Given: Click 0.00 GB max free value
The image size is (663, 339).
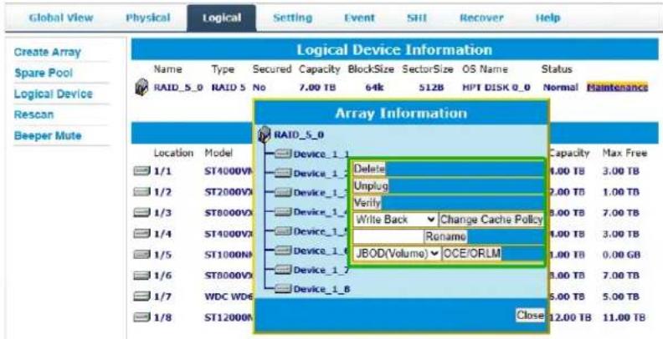Looking at the screenshot, I should click(x=621, y=256).
